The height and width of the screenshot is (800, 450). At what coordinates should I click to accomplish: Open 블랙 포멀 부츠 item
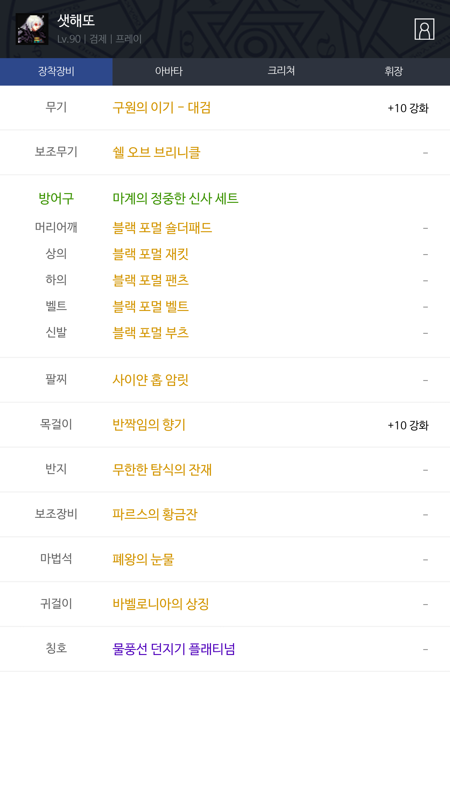pyautogui.click(x=151, y=333)
